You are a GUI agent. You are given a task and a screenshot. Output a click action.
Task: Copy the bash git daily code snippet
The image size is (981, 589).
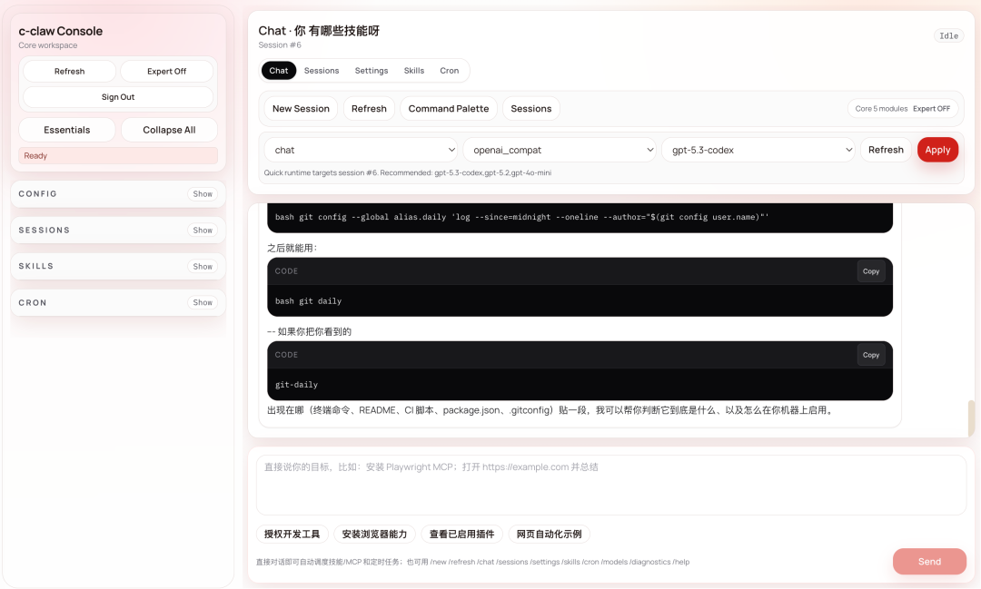click(x=870, y=270)
